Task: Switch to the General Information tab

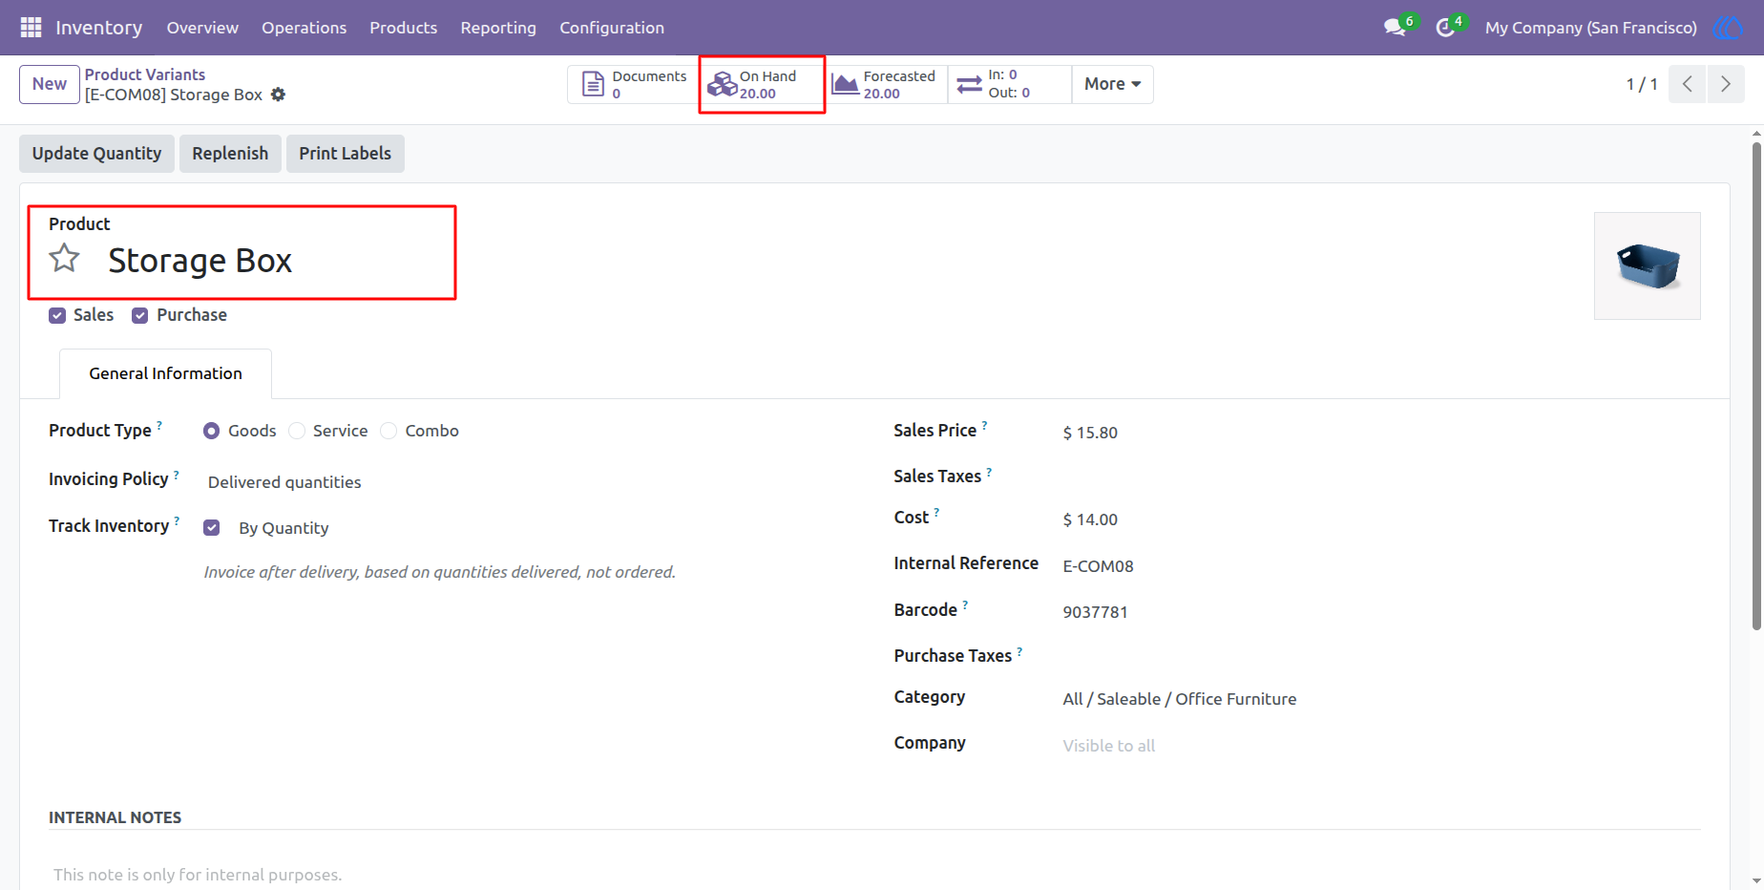Action: coord(166,373)
